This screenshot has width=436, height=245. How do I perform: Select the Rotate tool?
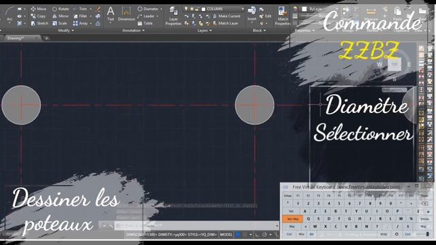(x=61, y=9)
